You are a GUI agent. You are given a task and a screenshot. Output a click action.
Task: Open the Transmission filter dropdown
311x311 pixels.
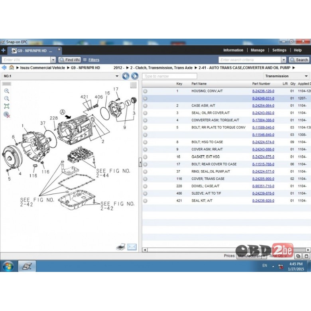306,76
